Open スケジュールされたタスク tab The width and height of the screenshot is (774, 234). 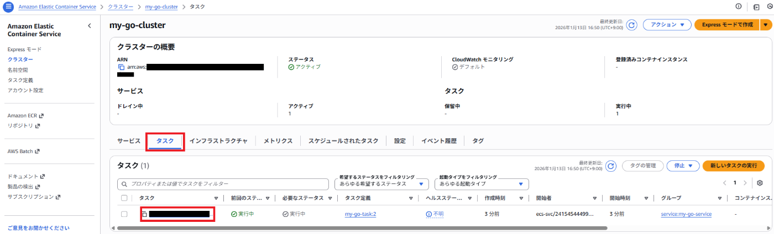[x=343, y=141]
